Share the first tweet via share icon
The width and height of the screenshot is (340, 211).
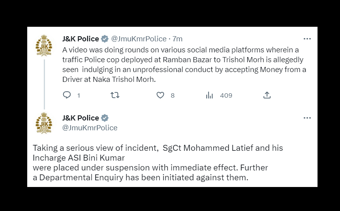tap(267, 95)
